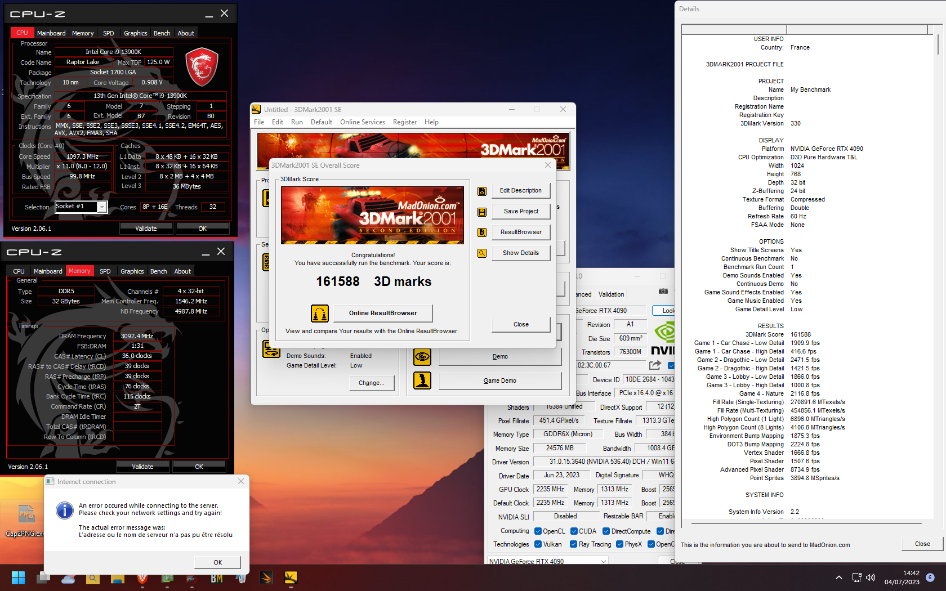Screen dimensions: 946x591
Task: Click the MSI dragon logo in CPU-Z
Action: coord(202,67)
